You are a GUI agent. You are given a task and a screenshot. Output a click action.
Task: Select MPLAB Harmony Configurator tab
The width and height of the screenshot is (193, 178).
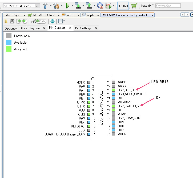point(125,15)
